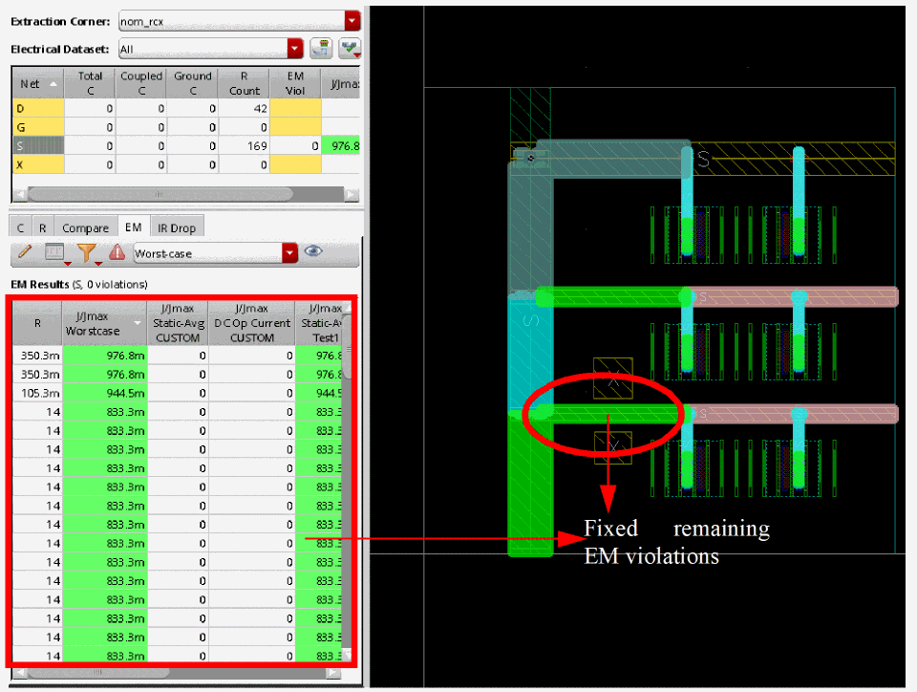Expand the Electrical Dataset dropdown
This screenshot has height=692, width=917.
[x=295, y=48]
